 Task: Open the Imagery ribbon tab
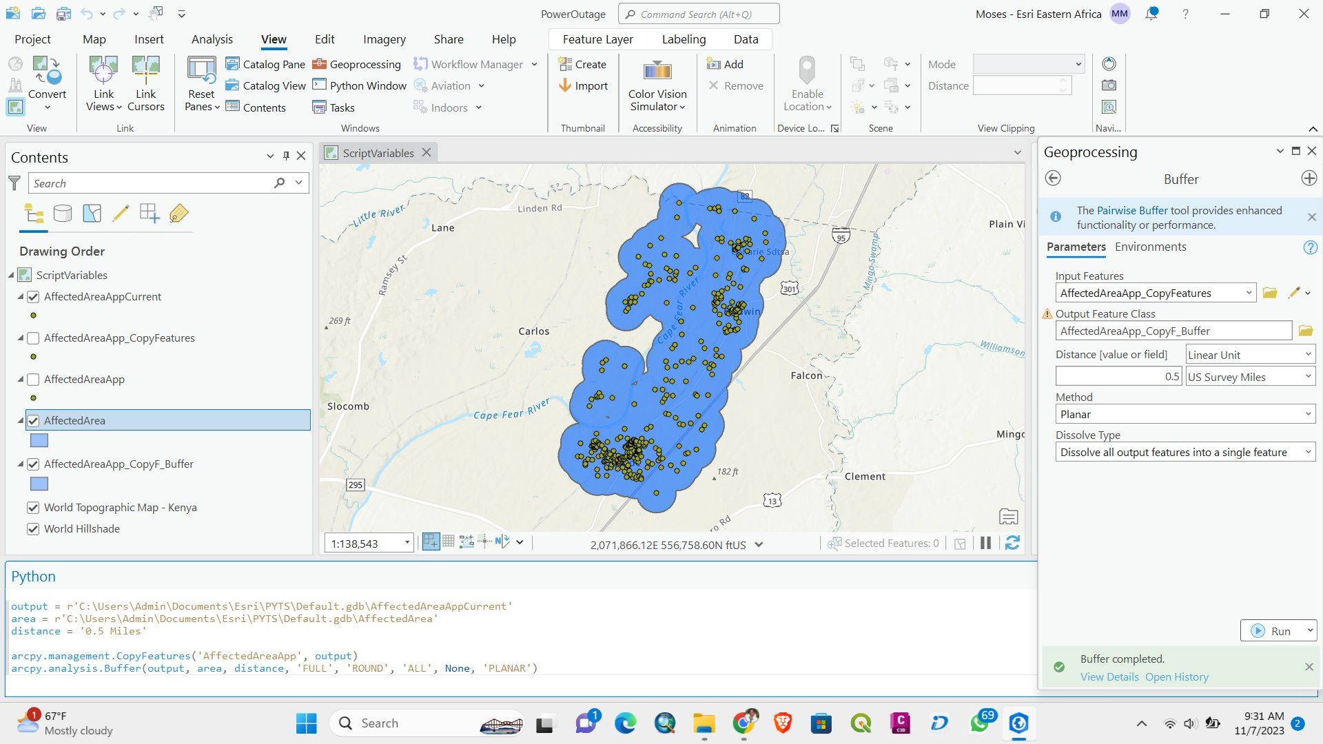tap(384, 39)
